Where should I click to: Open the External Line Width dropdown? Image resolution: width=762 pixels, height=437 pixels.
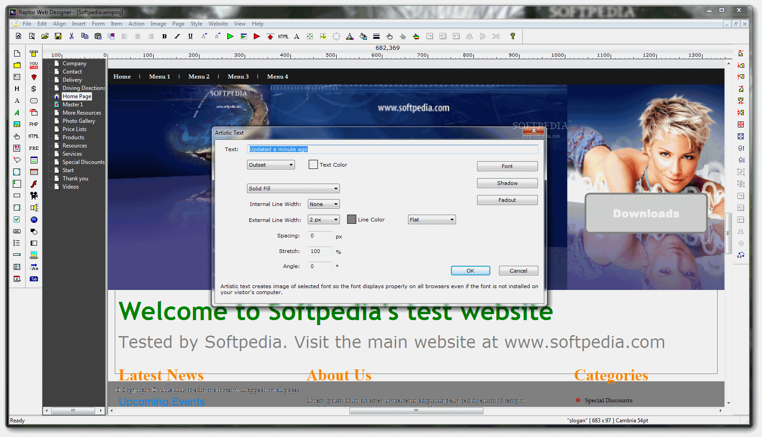324,220
